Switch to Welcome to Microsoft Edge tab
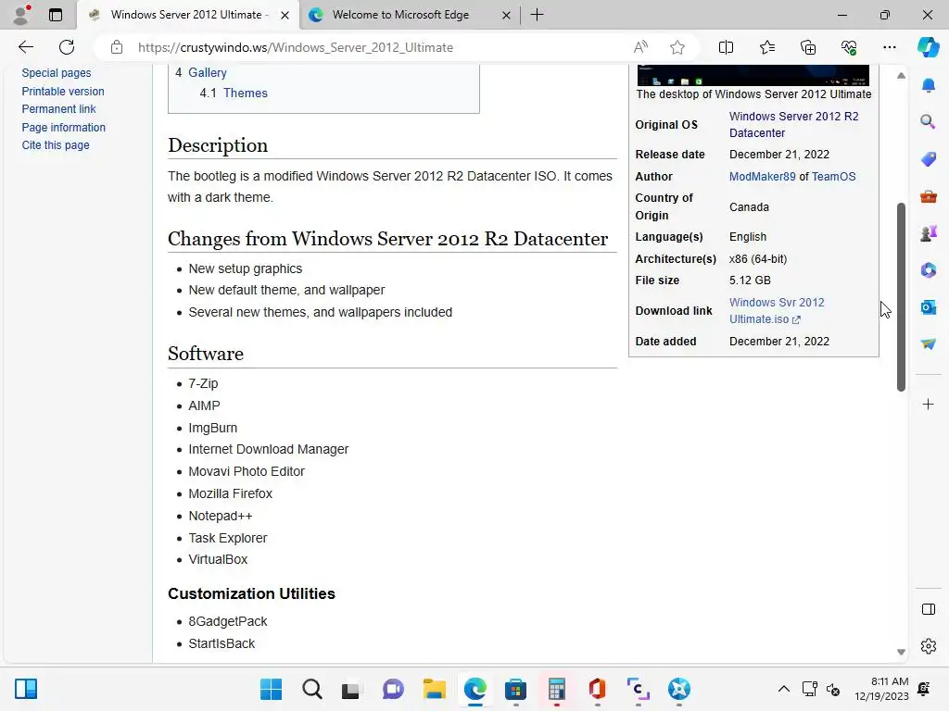Viewport: 949px width, 711px height. (x=400, y=15)
